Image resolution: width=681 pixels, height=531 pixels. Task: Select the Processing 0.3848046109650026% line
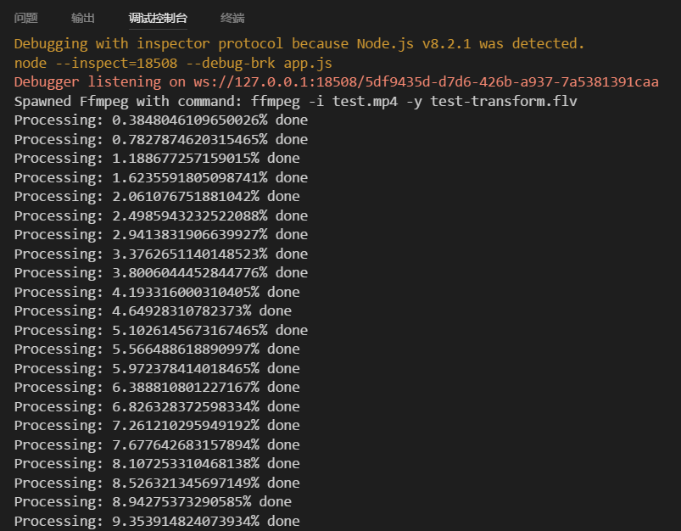[161, 120]
